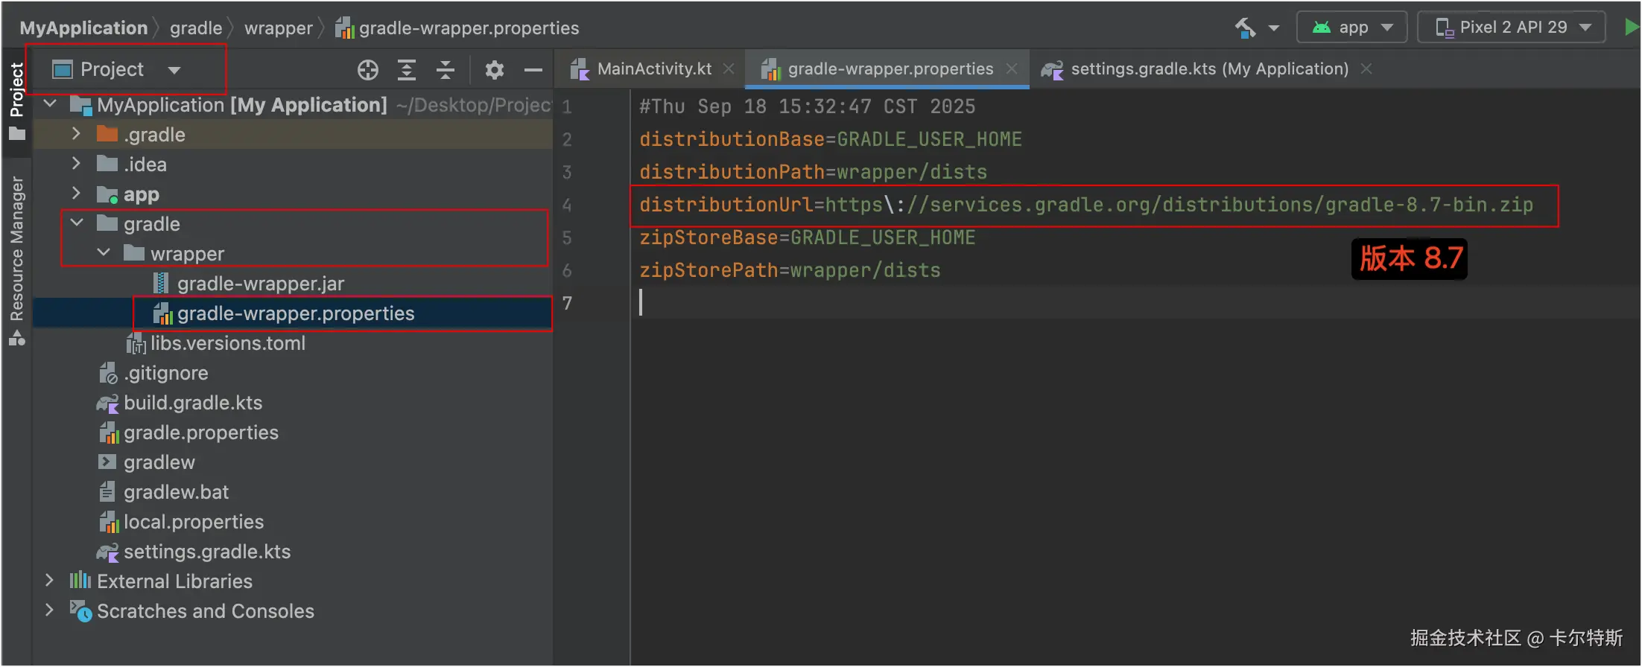Click the Expand All icon
This screenshot has height=667, width=1642.
(x=406, y=70)
